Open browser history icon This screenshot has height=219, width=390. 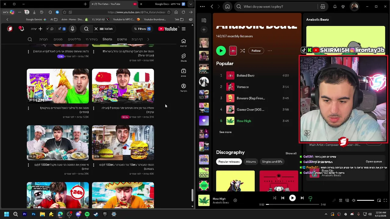41,12
